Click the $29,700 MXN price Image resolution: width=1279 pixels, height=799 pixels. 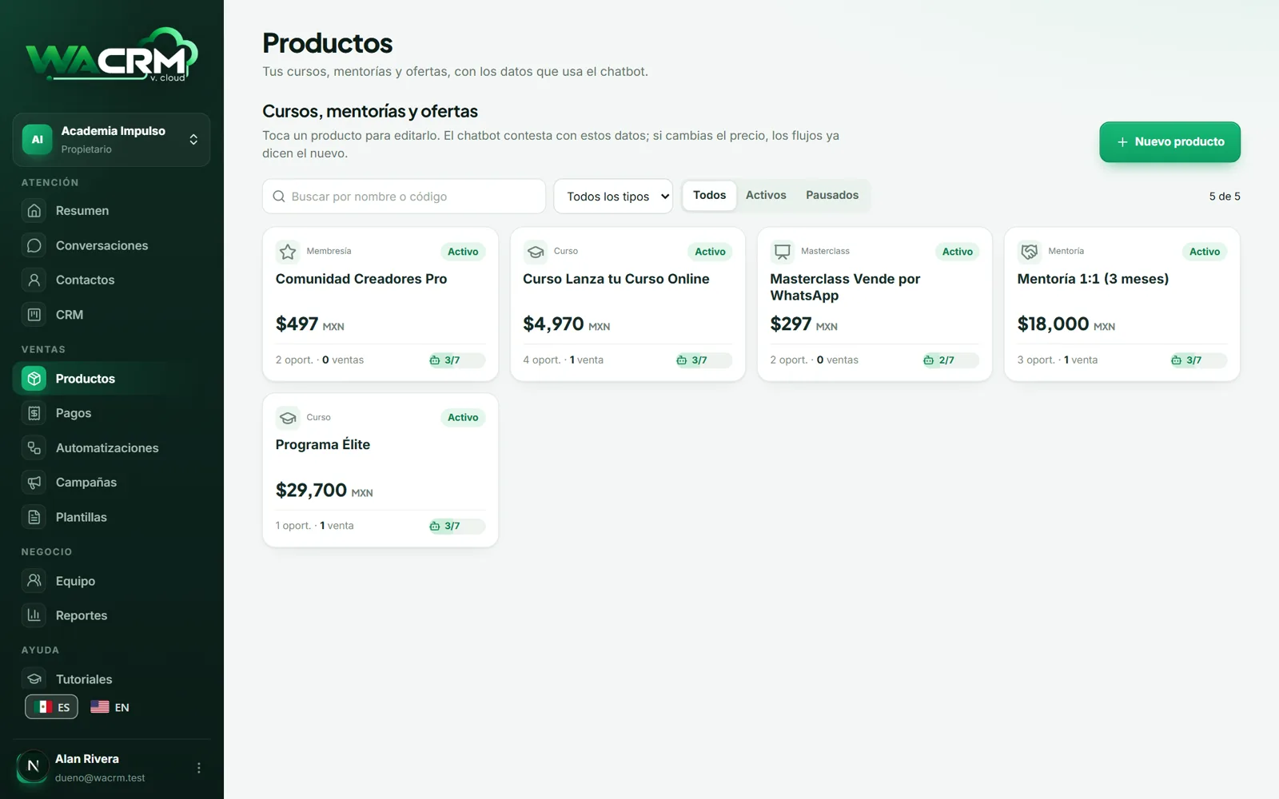(324, 491)
